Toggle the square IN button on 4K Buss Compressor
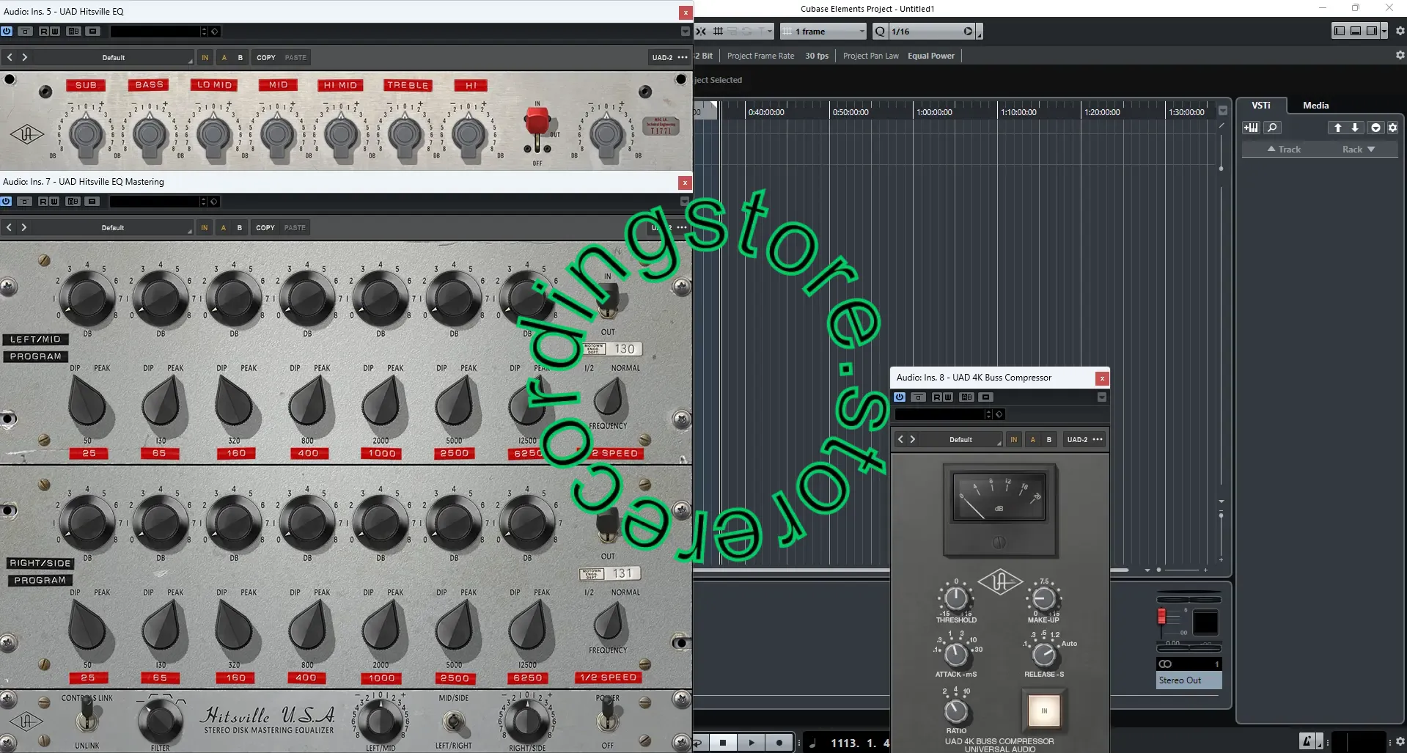This screenshot has width=1407, height=753. pyautogui.click(x=1044, y=710)
